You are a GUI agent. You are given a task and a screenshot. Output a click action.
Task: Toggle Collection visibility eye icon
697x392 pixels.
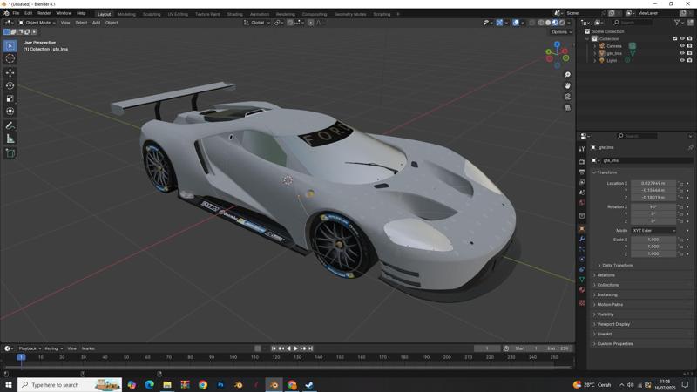click(682, 38)
